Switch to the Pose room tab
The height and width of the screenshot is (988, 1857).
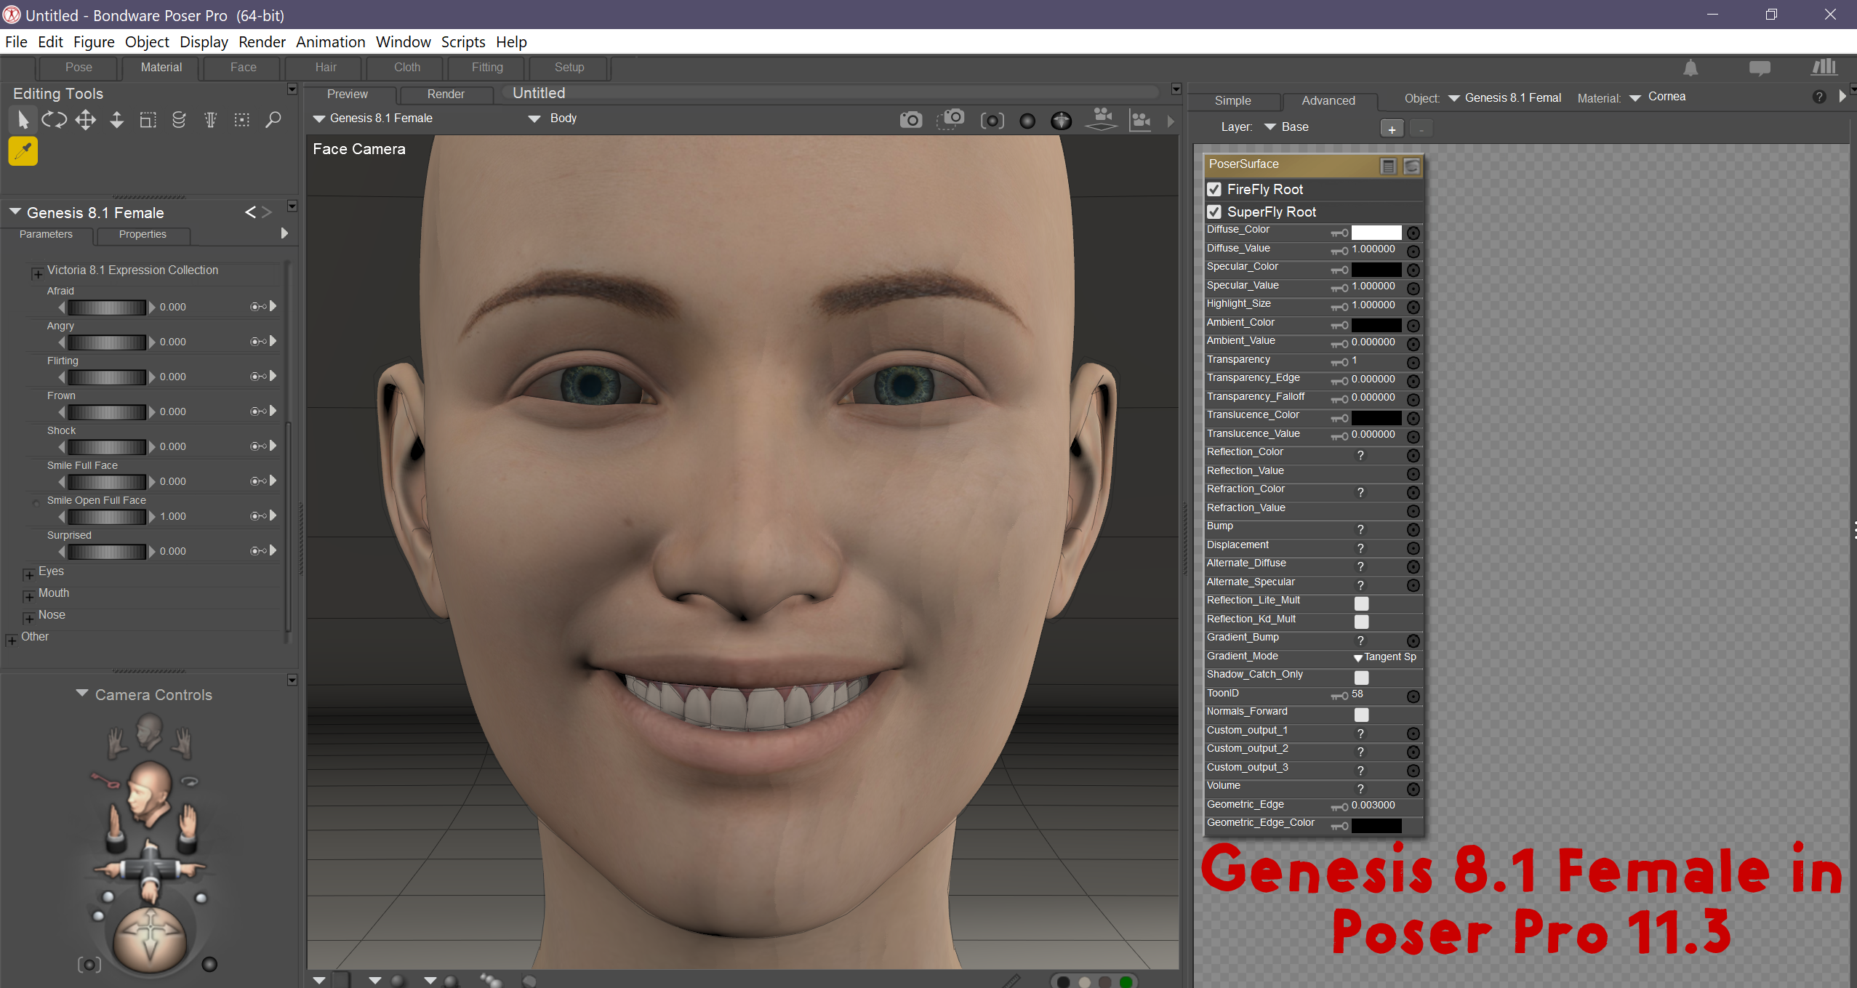click(79, 68)
